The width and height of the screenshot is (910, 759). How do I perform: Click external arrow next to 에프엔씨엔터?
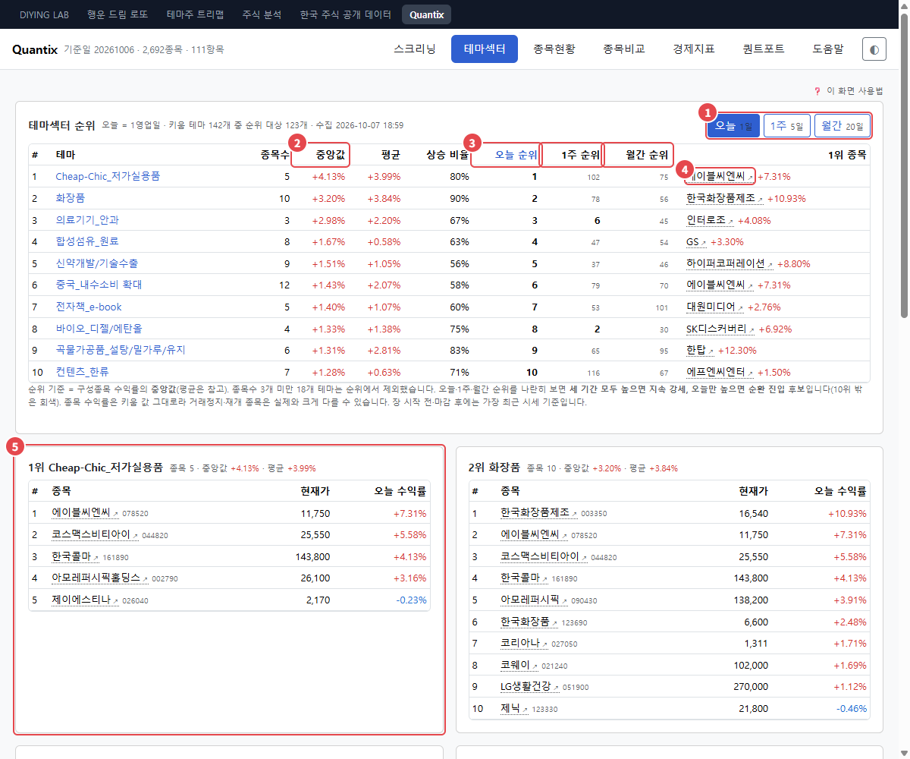pos(751,374)
